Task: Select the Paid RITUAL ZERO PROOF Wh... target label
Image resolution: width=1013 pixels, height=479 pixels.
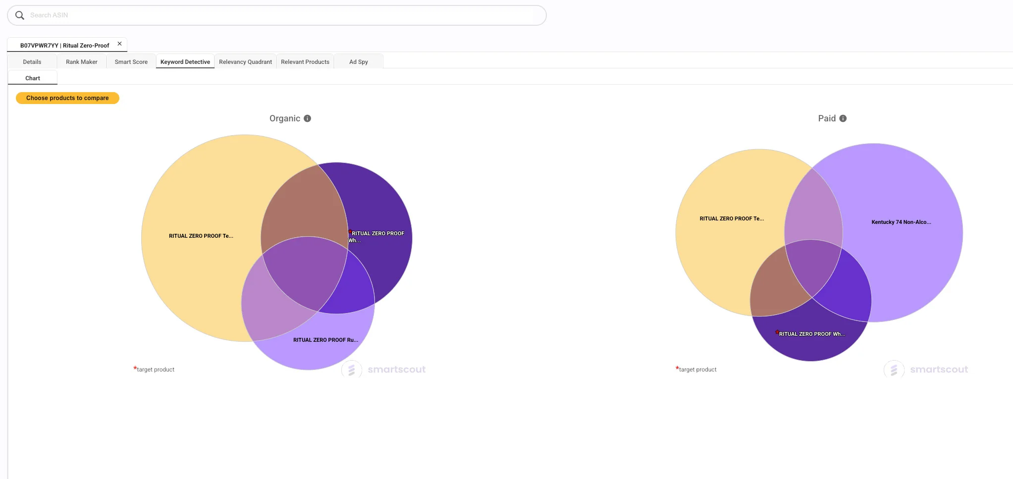Action: point(811,334)
